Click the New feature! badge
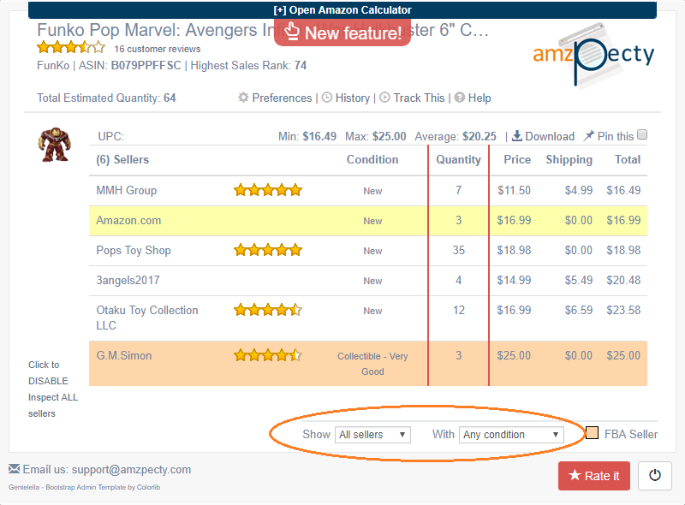Image resolution: width=685 pixels, height=505 pixels. click(342, 33)
